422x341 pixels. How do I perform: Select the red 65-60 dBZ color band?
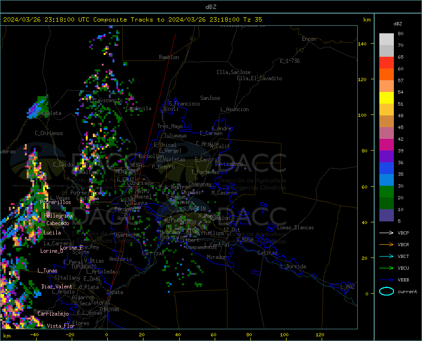coord(386,63)
